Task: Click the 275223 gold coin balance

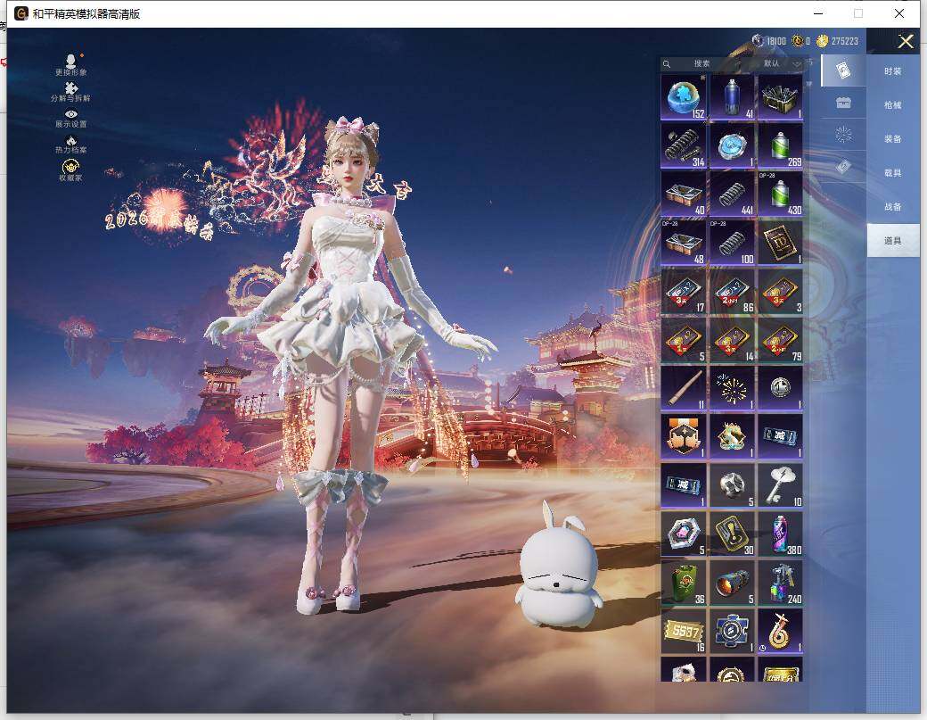Action: (x=837, y=41)
